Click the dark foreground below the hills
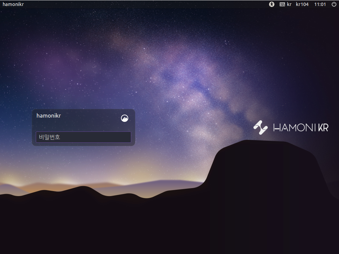This screenshot has width=339, height=254. click(x=133, y=229)
